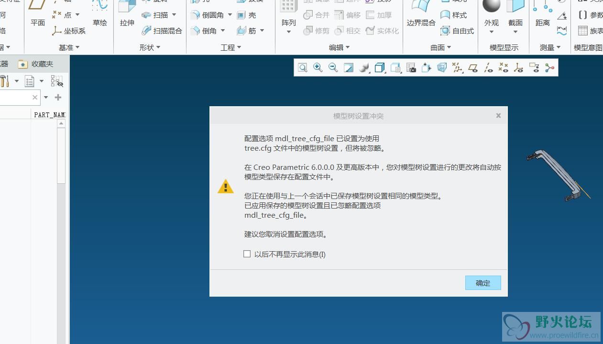Click the 合并 (Merge) tool
Screen dimensions: 603x344
pyautogui.click(x=317, y=15)
